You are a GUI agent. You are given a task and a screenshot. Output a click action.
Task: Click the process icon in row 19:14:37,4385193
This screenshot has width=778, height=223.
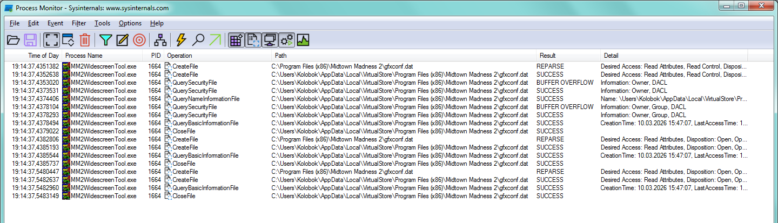click(66, 147)
